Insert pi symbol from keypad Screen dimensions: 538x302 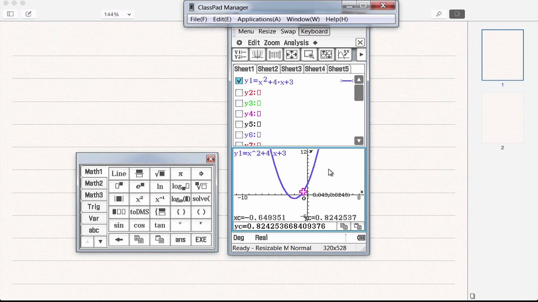[x=180, y=174]
